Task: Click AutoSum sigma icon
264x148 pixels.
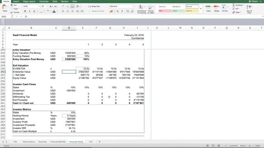Action: (234, 5)
